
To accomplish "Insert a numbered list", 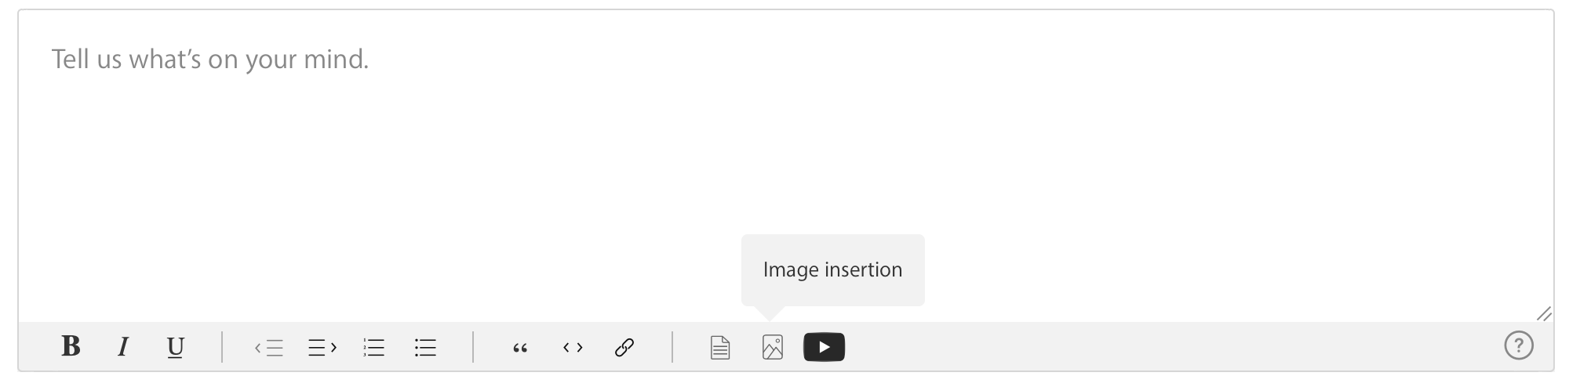I will pos(374,347).
